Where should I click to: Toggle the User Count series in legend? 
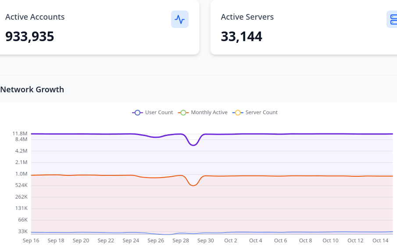pos(153,112)
